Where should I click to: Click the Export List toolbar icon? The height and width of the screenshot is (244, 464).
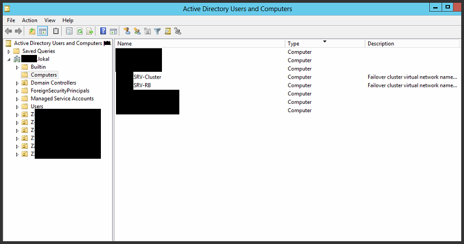(x=90, y=31)
